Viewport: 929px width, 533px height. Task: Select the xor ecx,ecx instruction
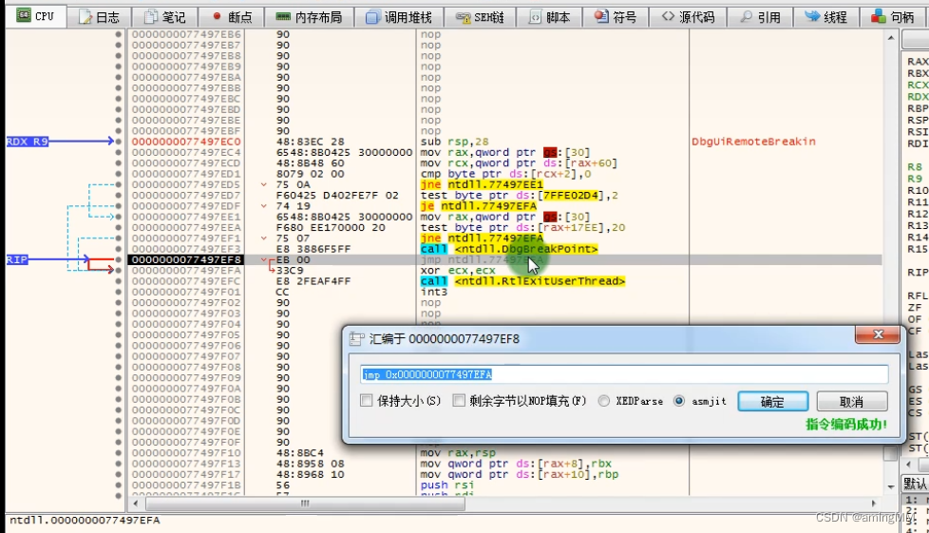[458, 271]
